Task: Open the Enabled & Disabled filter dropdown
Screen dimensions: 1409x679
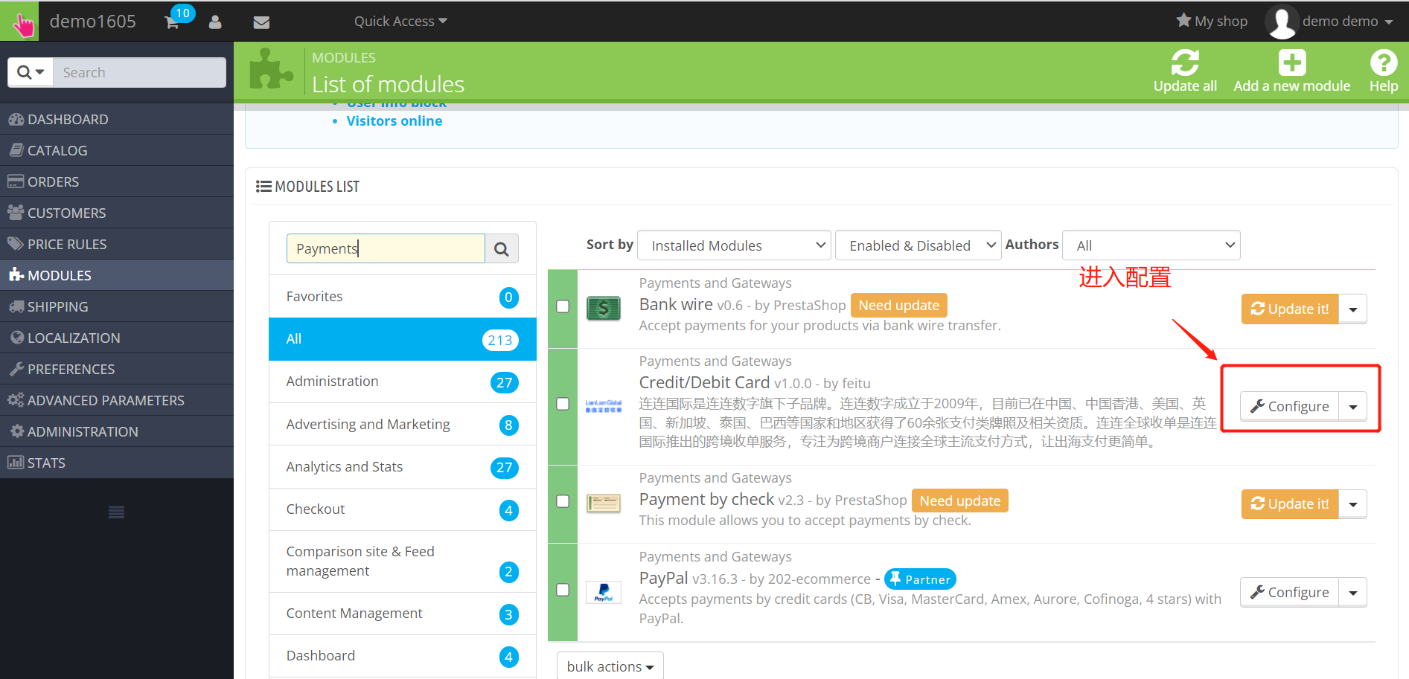Action: coord(918,245)
